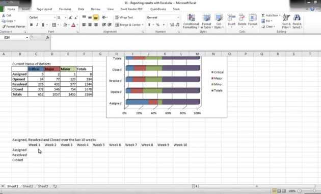The width and height of the screenshot is (321, 194).
Task: Click Merge & Center button
Action: tap(128, 25)
